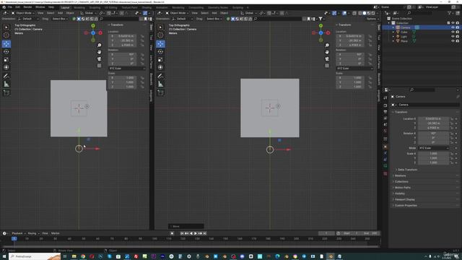Open the World properties tab
Screen dimensions: 462x260
click(385, 131)
